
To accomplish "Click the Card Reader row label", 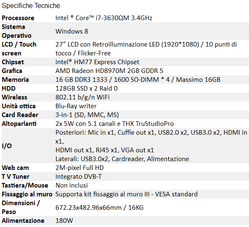I will point(20,115).
